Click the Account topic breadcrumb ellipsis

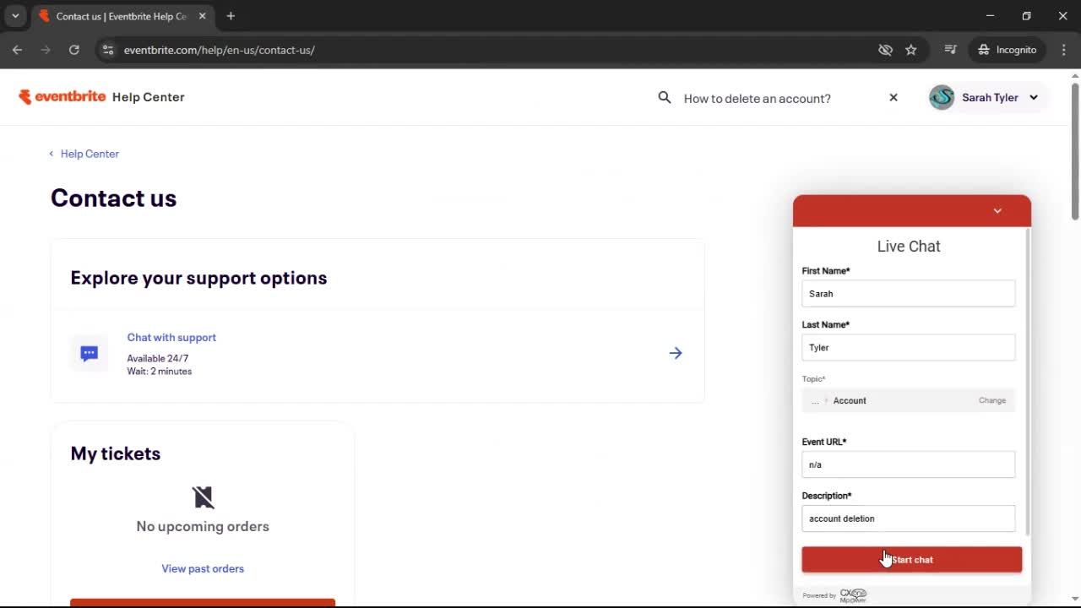[x=815, y=400]
